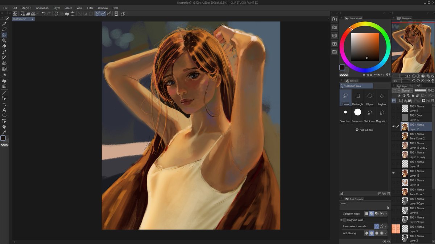Click the Clear/delete spinner icon in command bar

point(56,14)
